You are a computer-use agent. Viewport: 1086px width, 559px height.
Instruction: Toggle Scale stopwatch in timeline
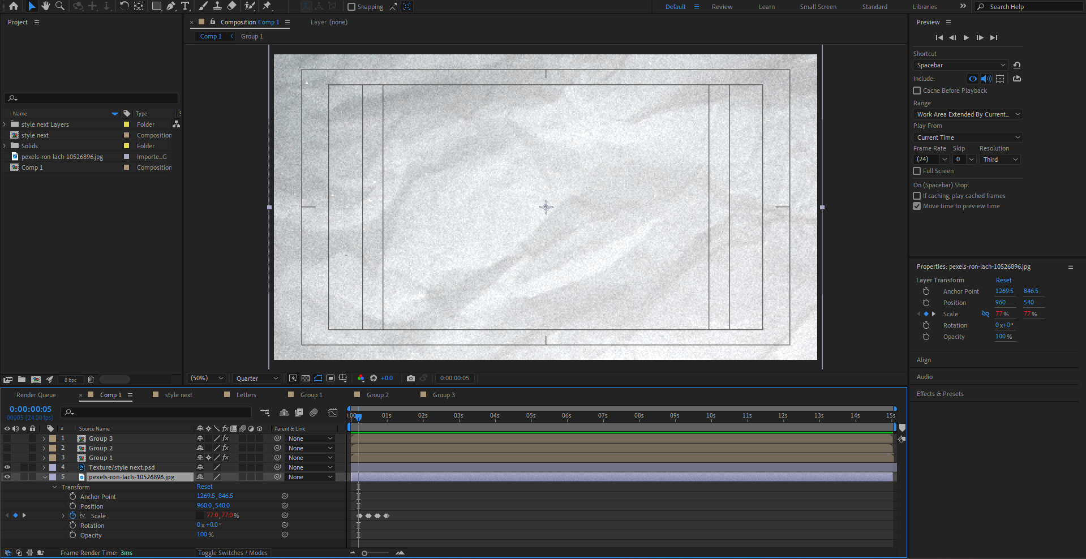[72, 515]
